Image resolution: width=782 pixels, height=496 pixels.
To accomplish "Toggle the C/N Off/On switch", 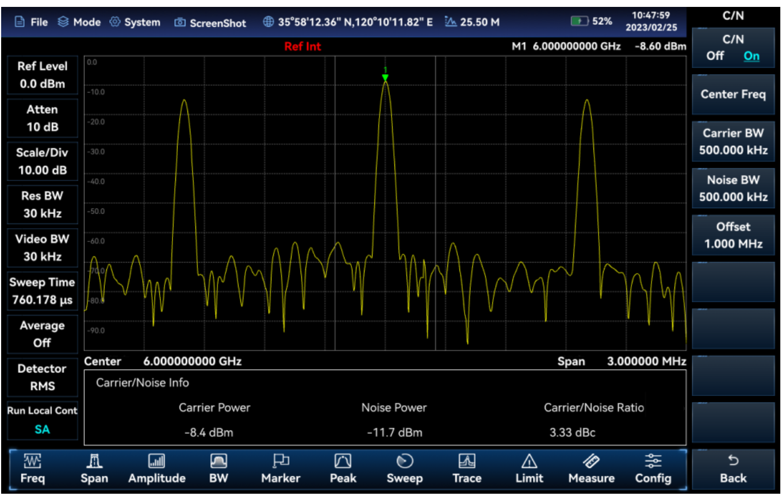I will point(733,48).
